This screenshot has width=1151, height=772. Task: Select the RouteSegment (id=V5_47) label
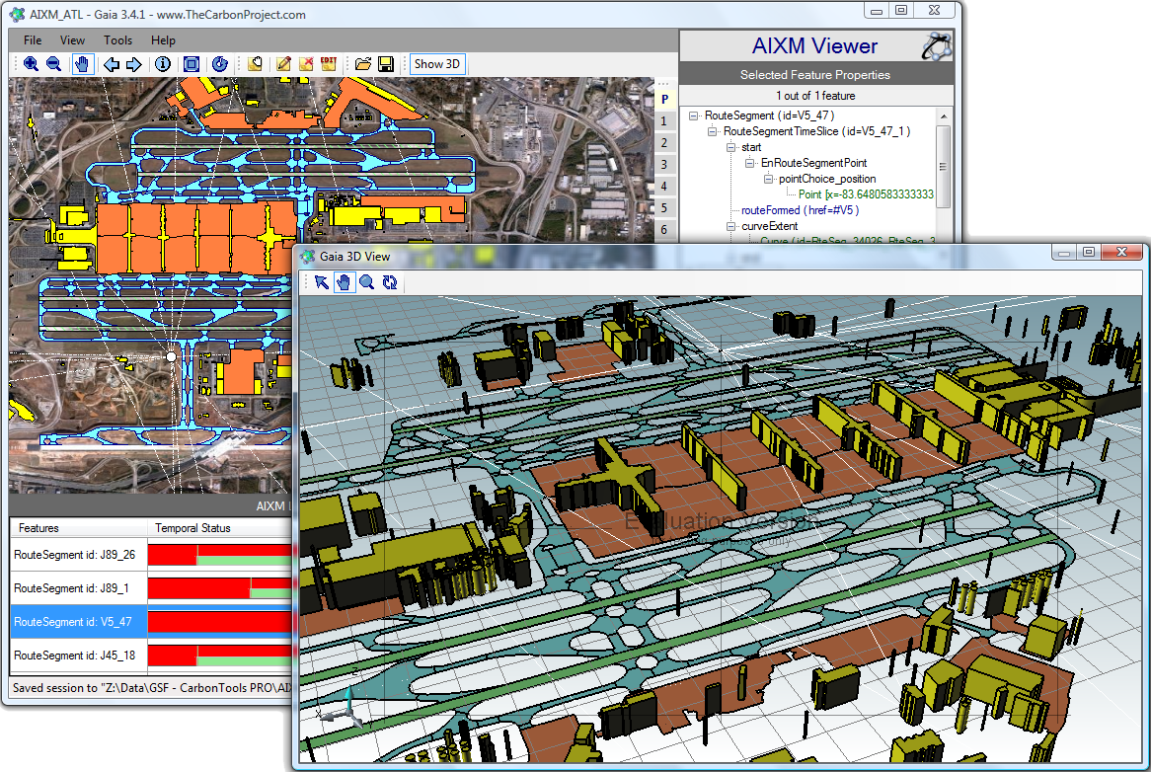tap(769, 116)
